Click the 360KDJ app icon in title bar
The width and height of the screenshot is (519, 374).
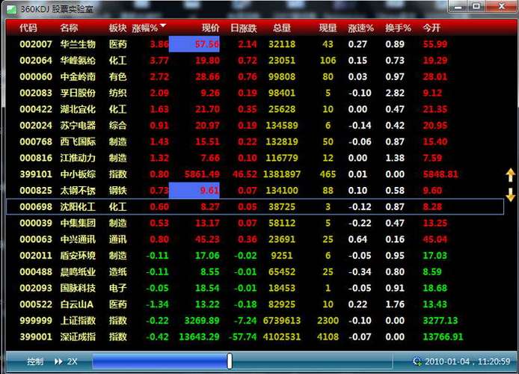pos(11,7)
